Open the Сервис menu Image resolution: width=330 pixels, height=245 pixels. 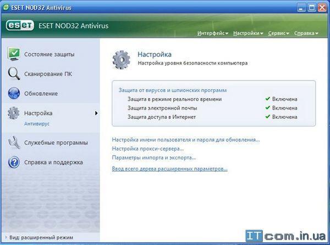tap(278, 33)
